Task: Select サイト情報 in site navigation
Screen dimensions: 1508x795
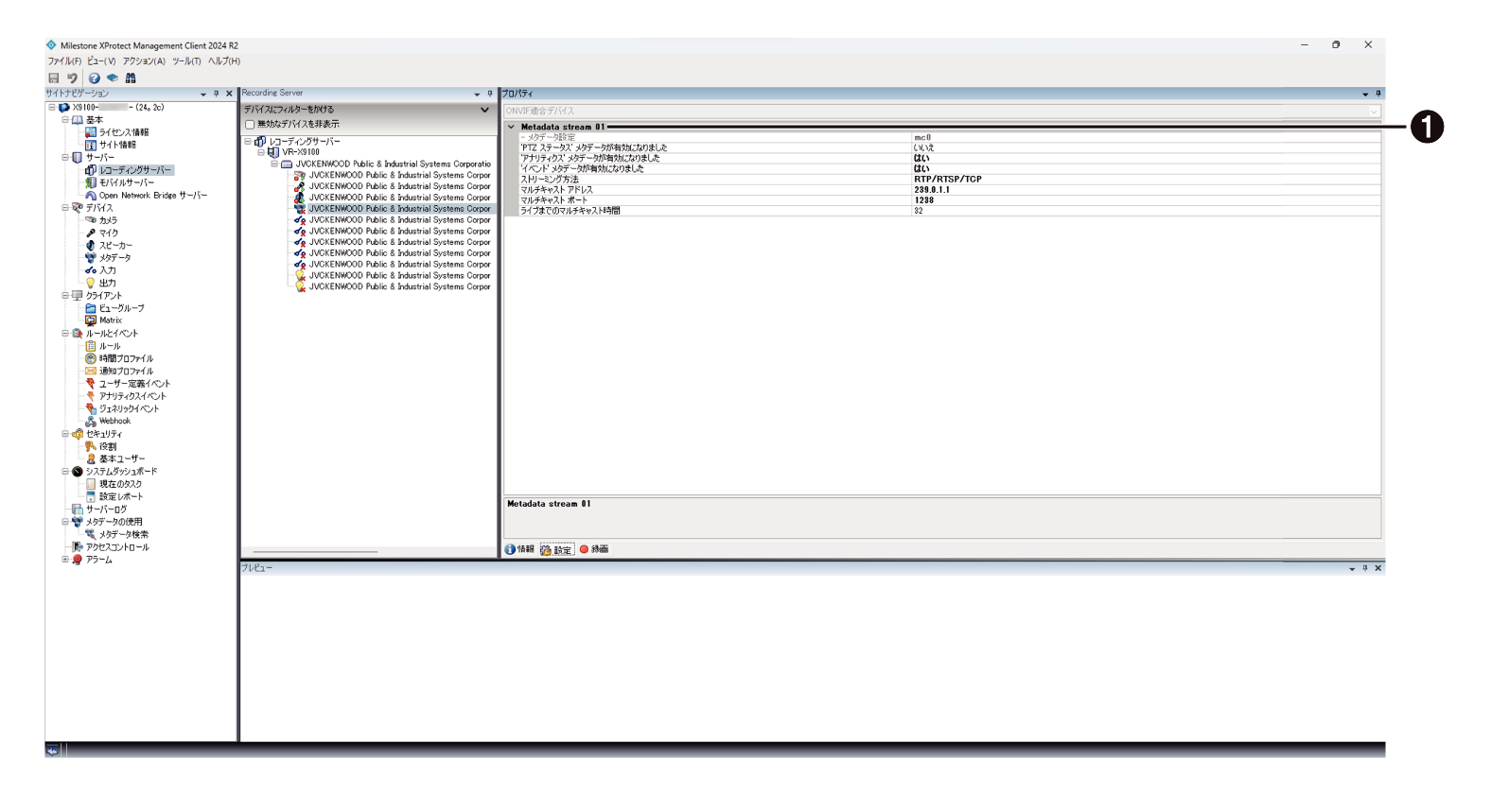Action: (x=117, y=145)
